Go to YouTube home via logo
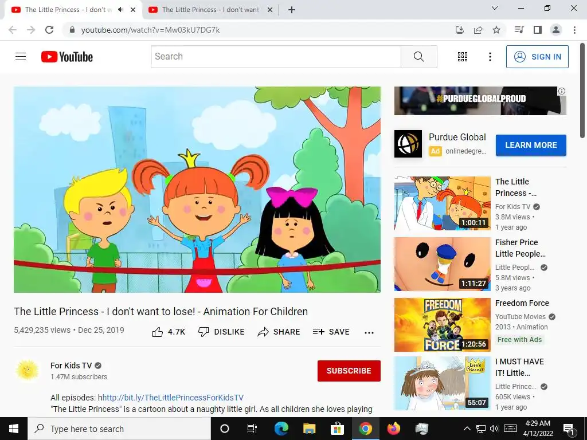This screenshot has width=587, height=440. (x=67, y=57)
